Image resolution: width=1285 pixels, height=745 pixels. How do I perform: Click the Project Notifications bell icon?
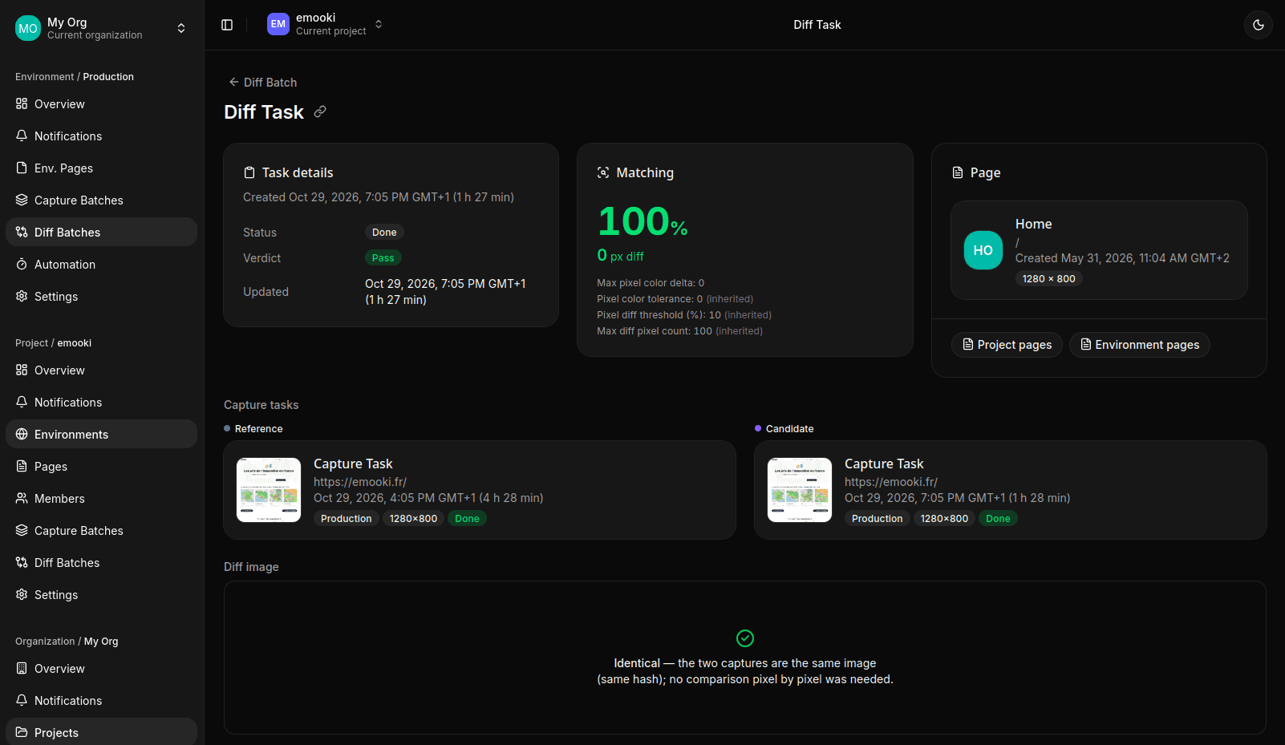[x=22, y=402]
